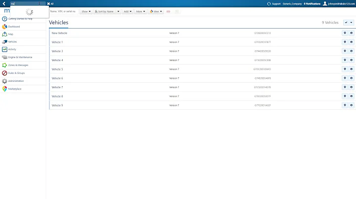Click the Zones & Messages green icon
Image resolution: width=356 pixels, height=199 pixels.
point(4,65)
